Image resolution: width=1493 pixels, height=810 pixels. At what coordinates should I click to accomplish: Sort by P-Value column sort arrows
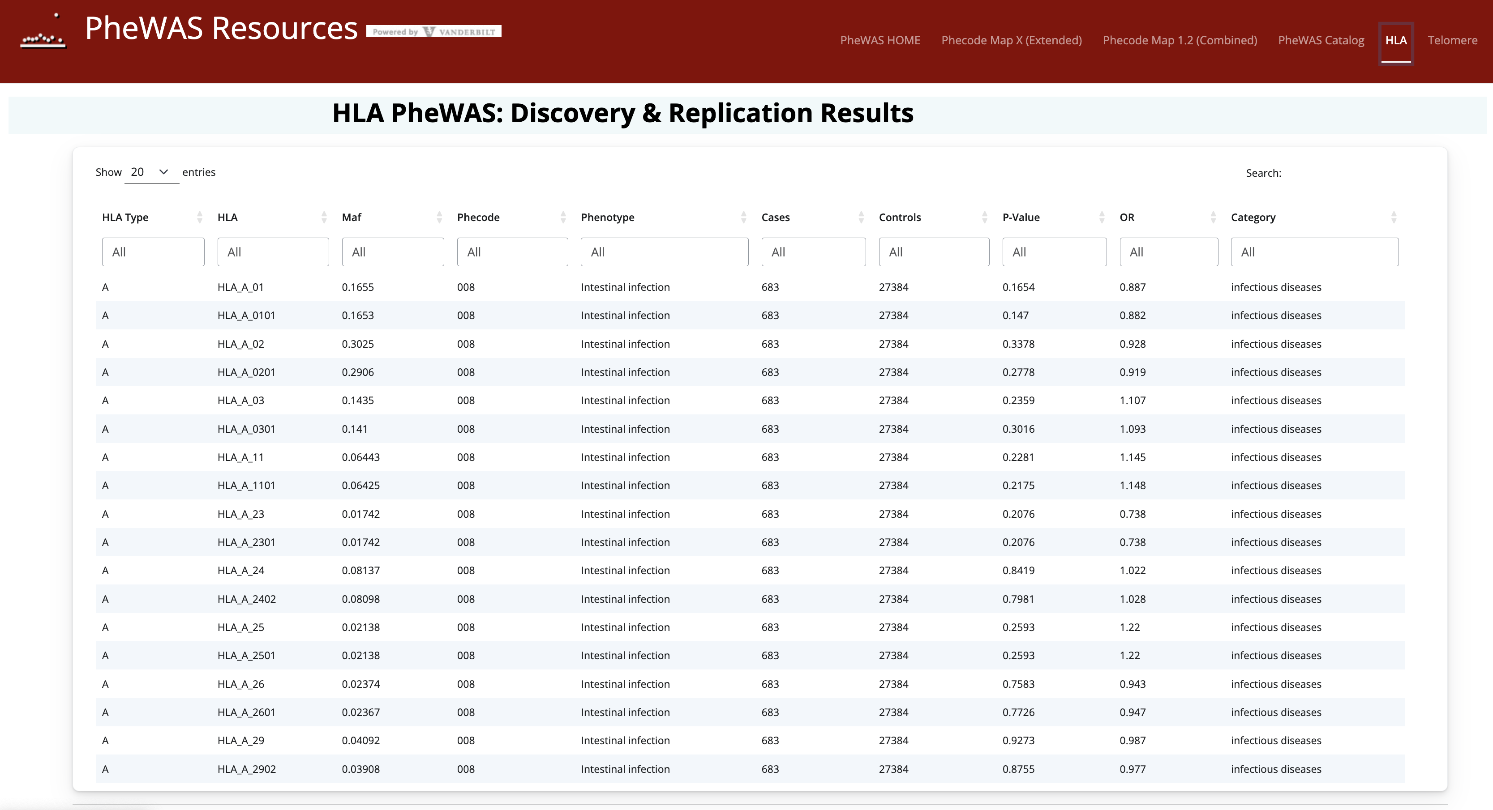(x=1101, y=217)
